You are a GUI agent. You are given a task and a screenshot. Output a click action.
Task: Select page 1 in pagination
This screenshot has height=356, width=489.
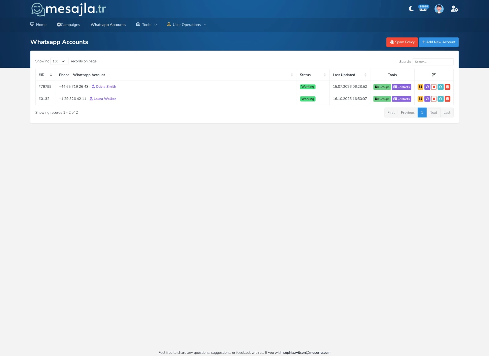pyautogui.click(x=422, y=113)
